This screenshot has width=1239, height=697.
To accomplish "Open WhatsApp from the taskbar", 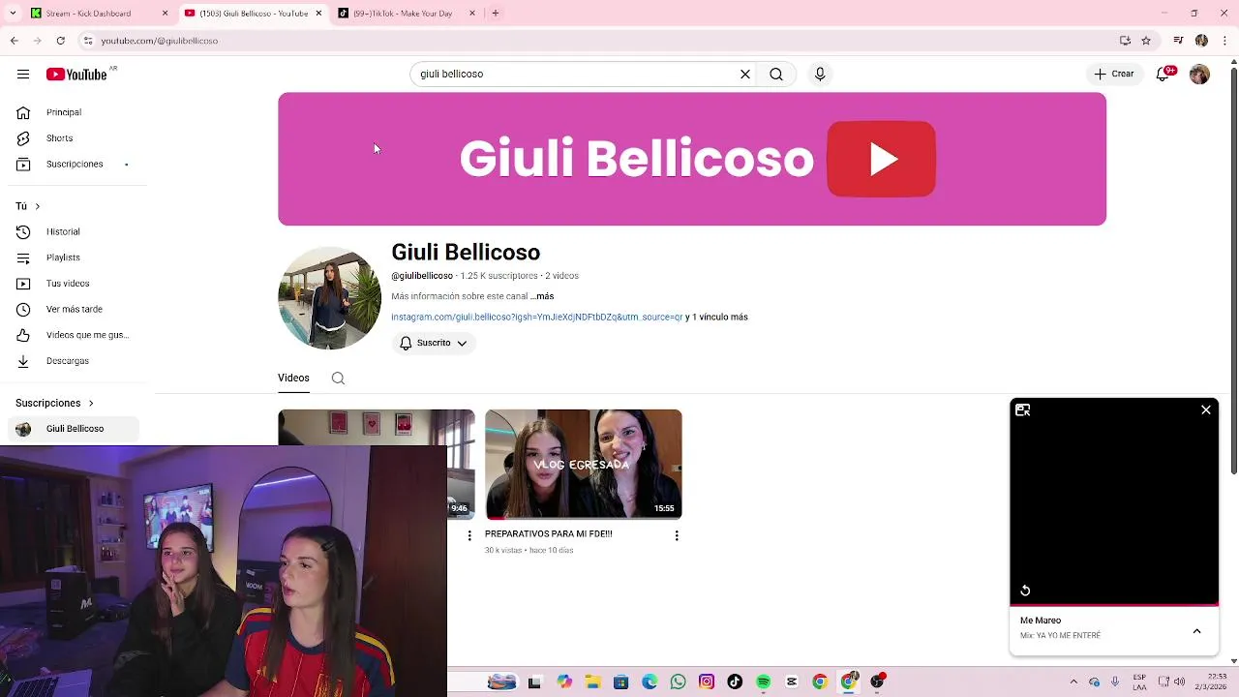I will 678,682.
